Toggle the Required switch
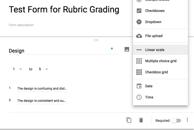 (x=176, y=121)
